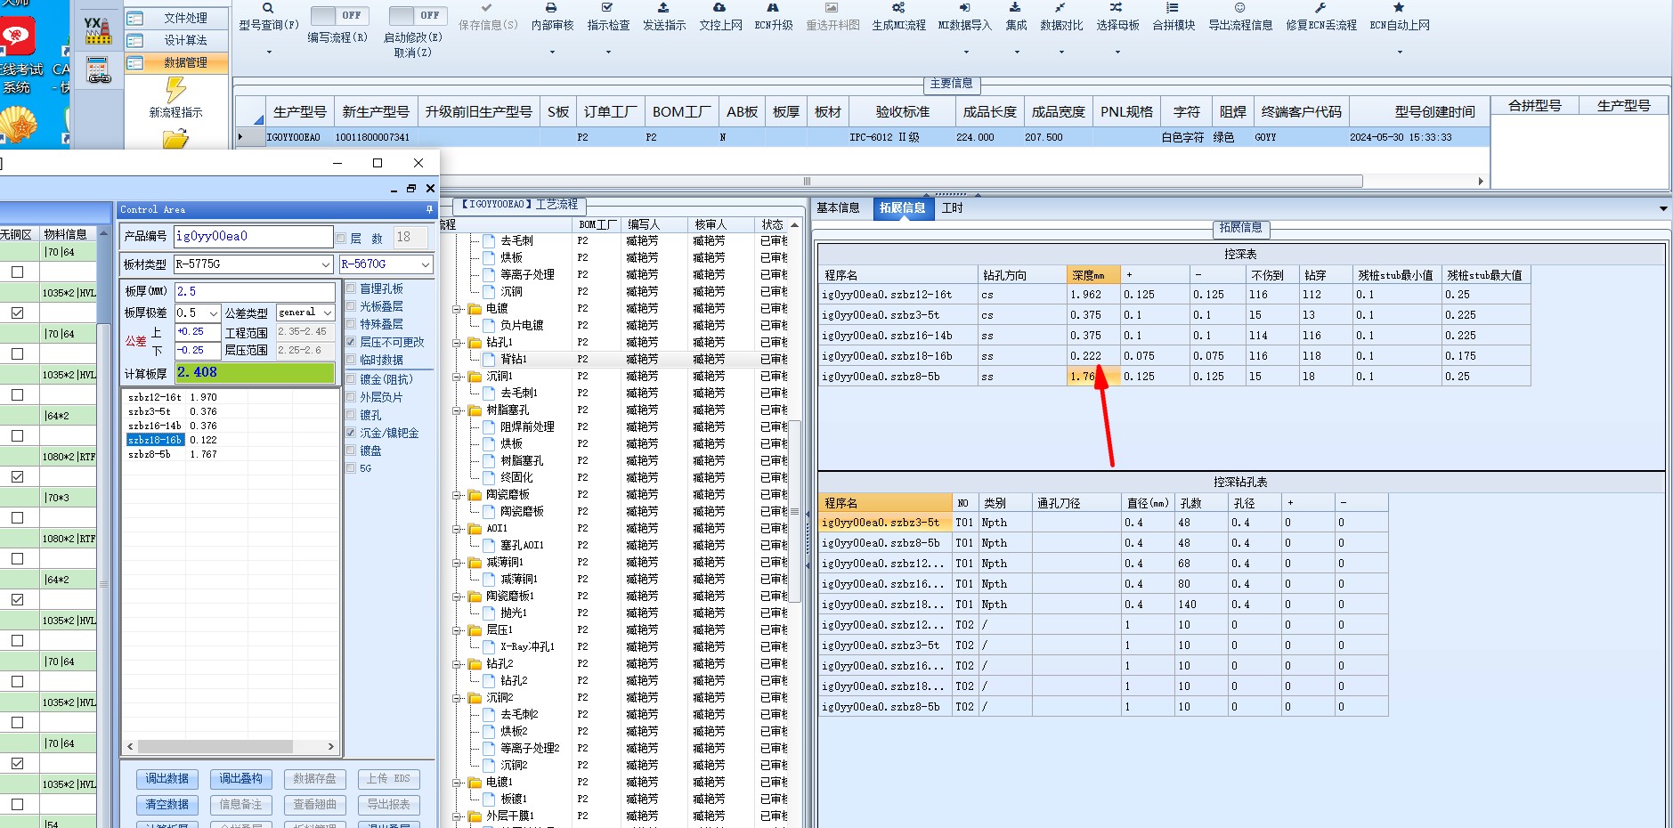Image resolution: width=1673 pixels, height=828 pixels.
Task: Click the 查看翘曲 button
Action: [315, 805]
